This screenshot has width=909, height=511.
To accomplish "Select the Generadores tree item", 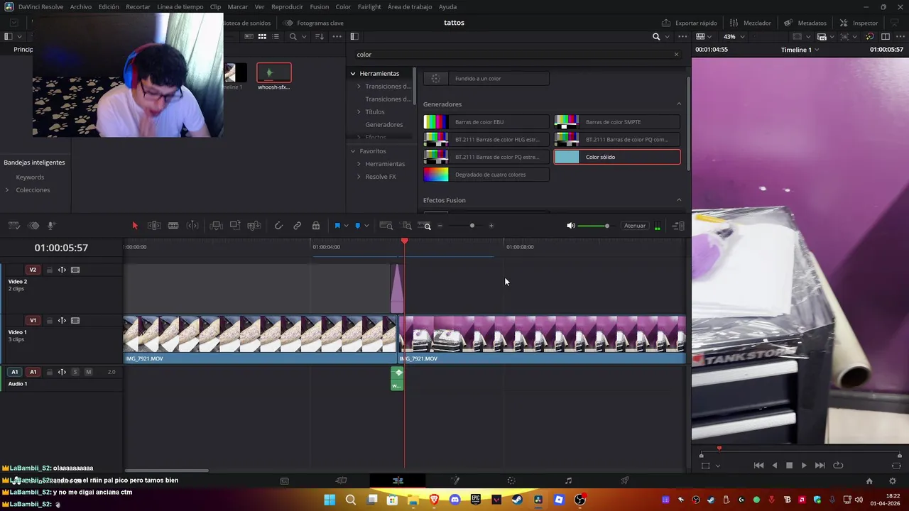I will tap(383, 125).
